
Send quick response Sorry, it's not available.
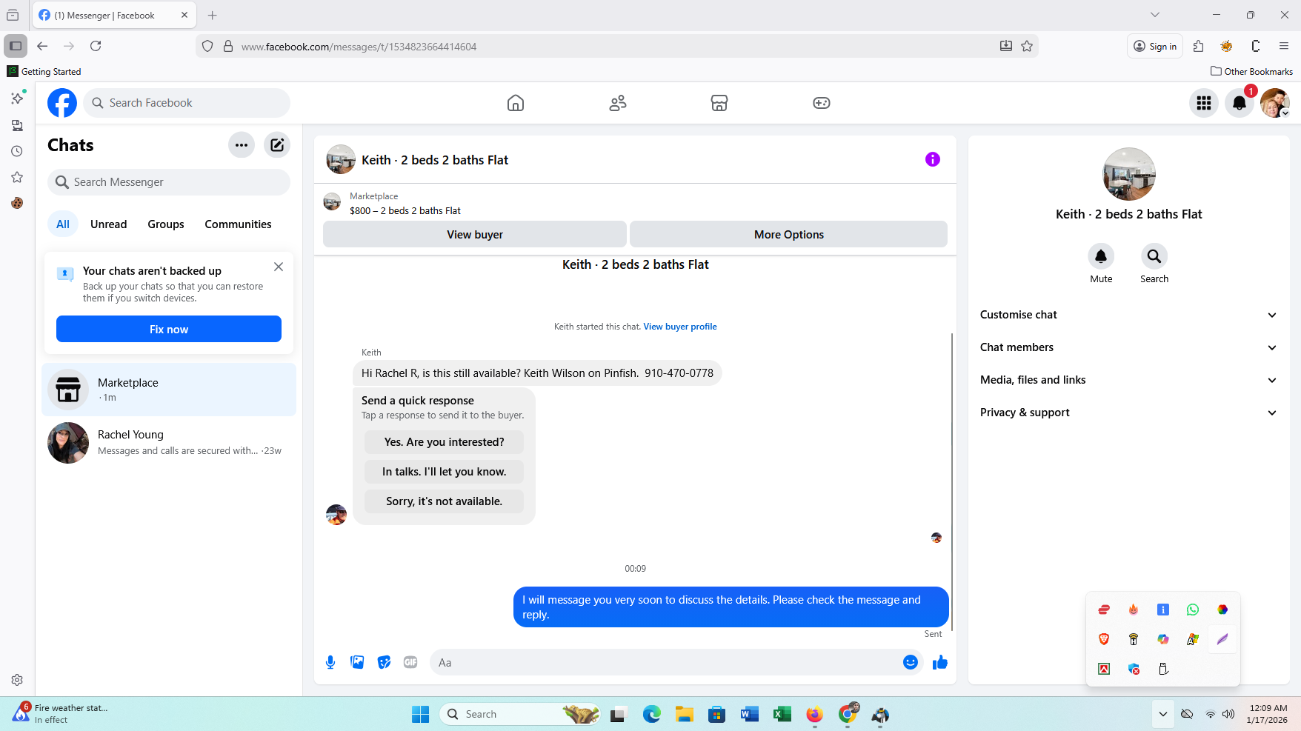444,501
